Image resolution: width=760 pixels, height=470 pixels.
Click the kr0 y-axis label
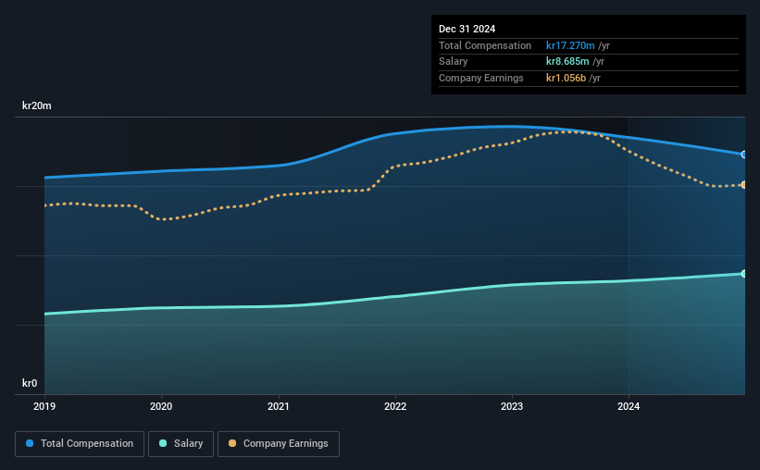coord(30,383)
